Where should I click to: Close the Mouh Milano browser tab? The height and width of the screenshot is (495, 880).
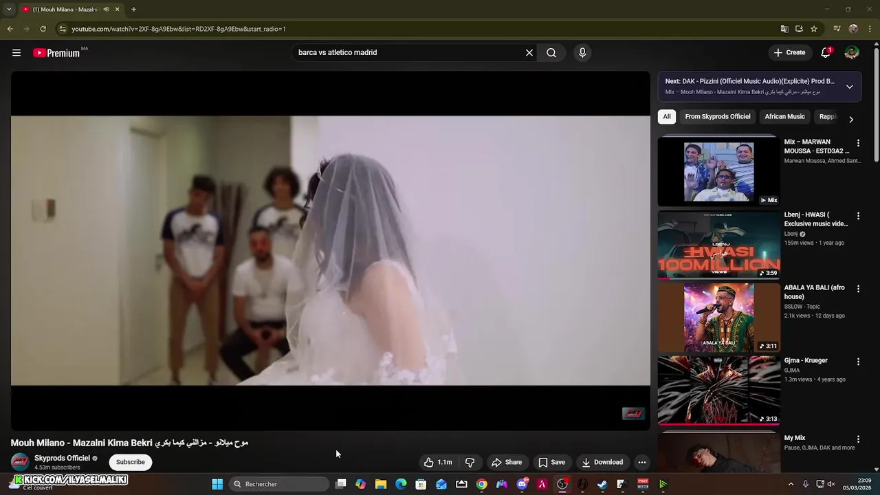click(118, 9)
